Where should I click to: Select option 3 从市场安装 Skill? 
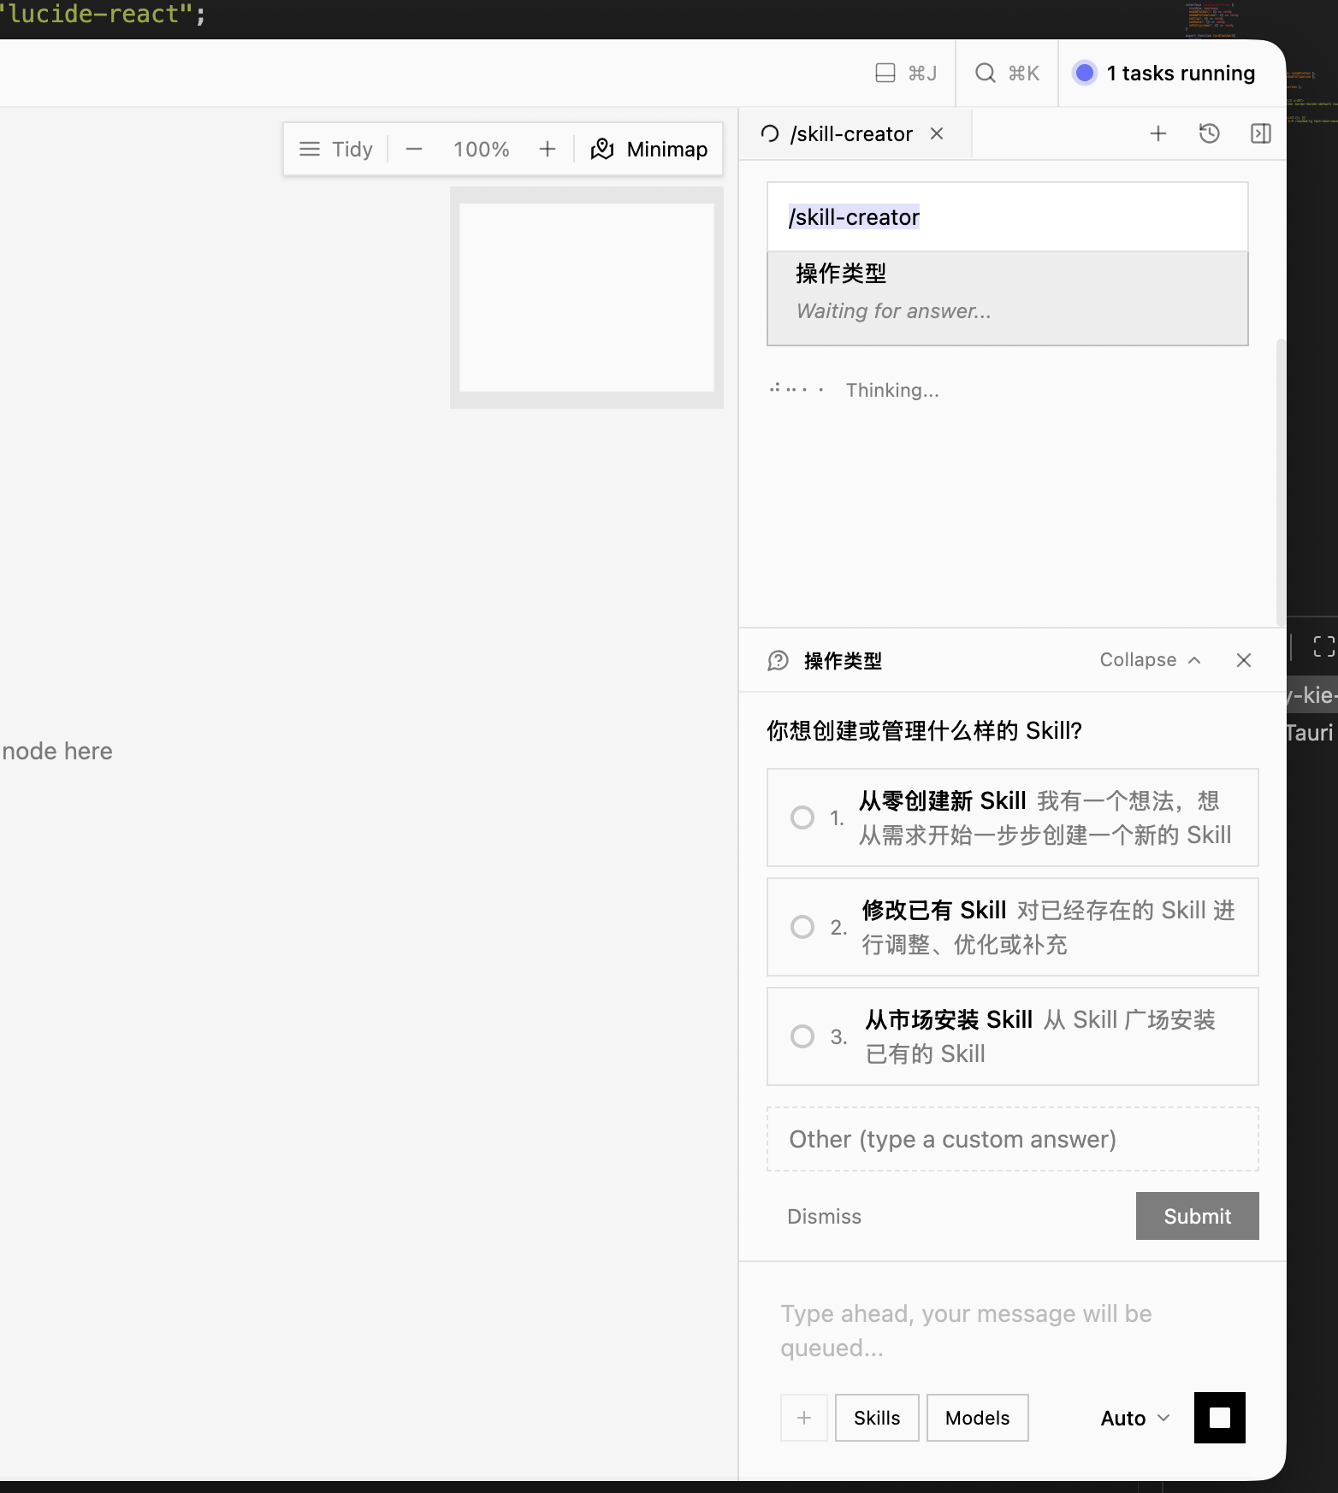point(1013,1036)
